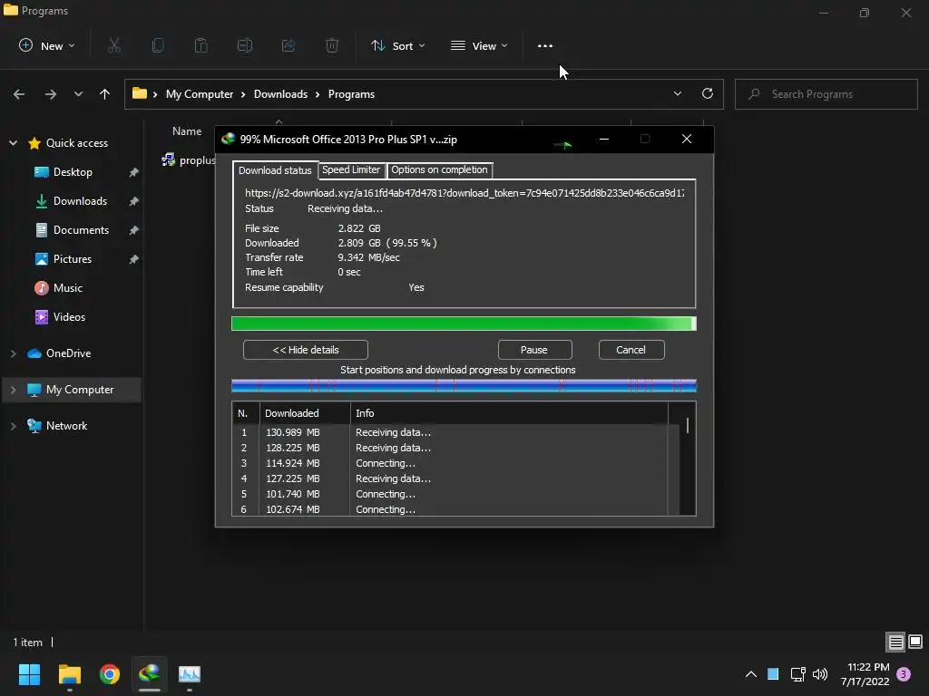Screen dimensions: 929x696
Task: Open the View dropdown menu
Action: pyautogui.click(x=479, y=45)
